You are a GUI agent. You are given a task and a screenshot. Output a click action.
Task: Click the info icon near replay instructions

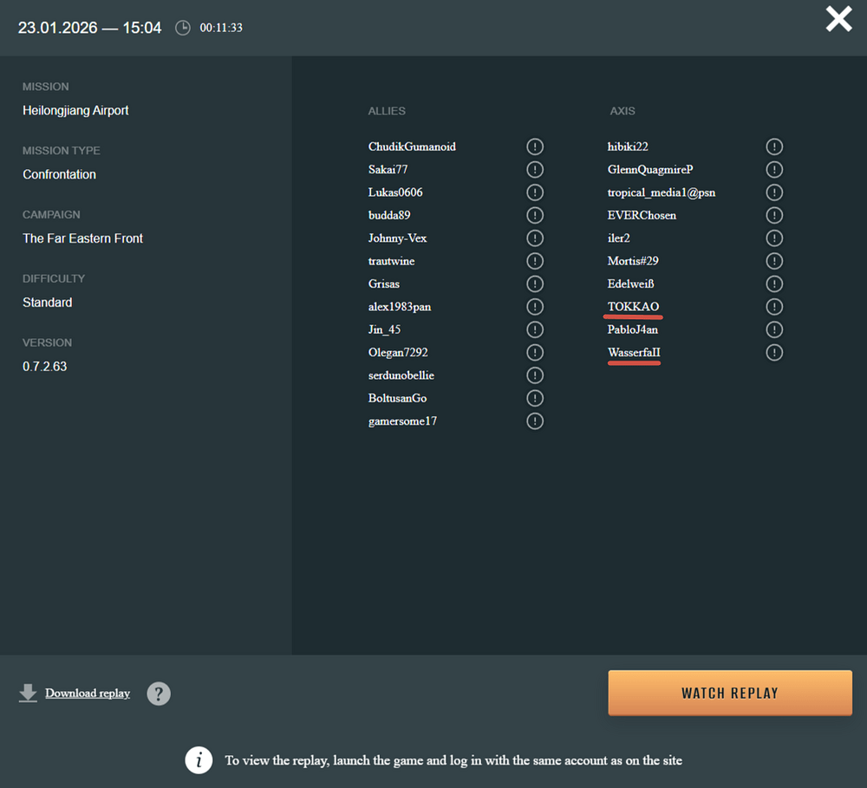tap(199, 760)
